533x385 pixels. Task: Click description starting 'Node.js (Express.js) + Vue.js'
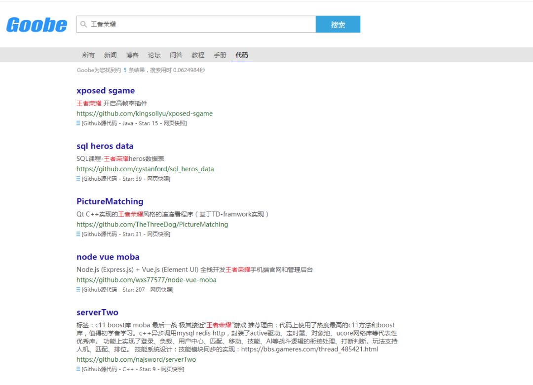tap(194, 269)
